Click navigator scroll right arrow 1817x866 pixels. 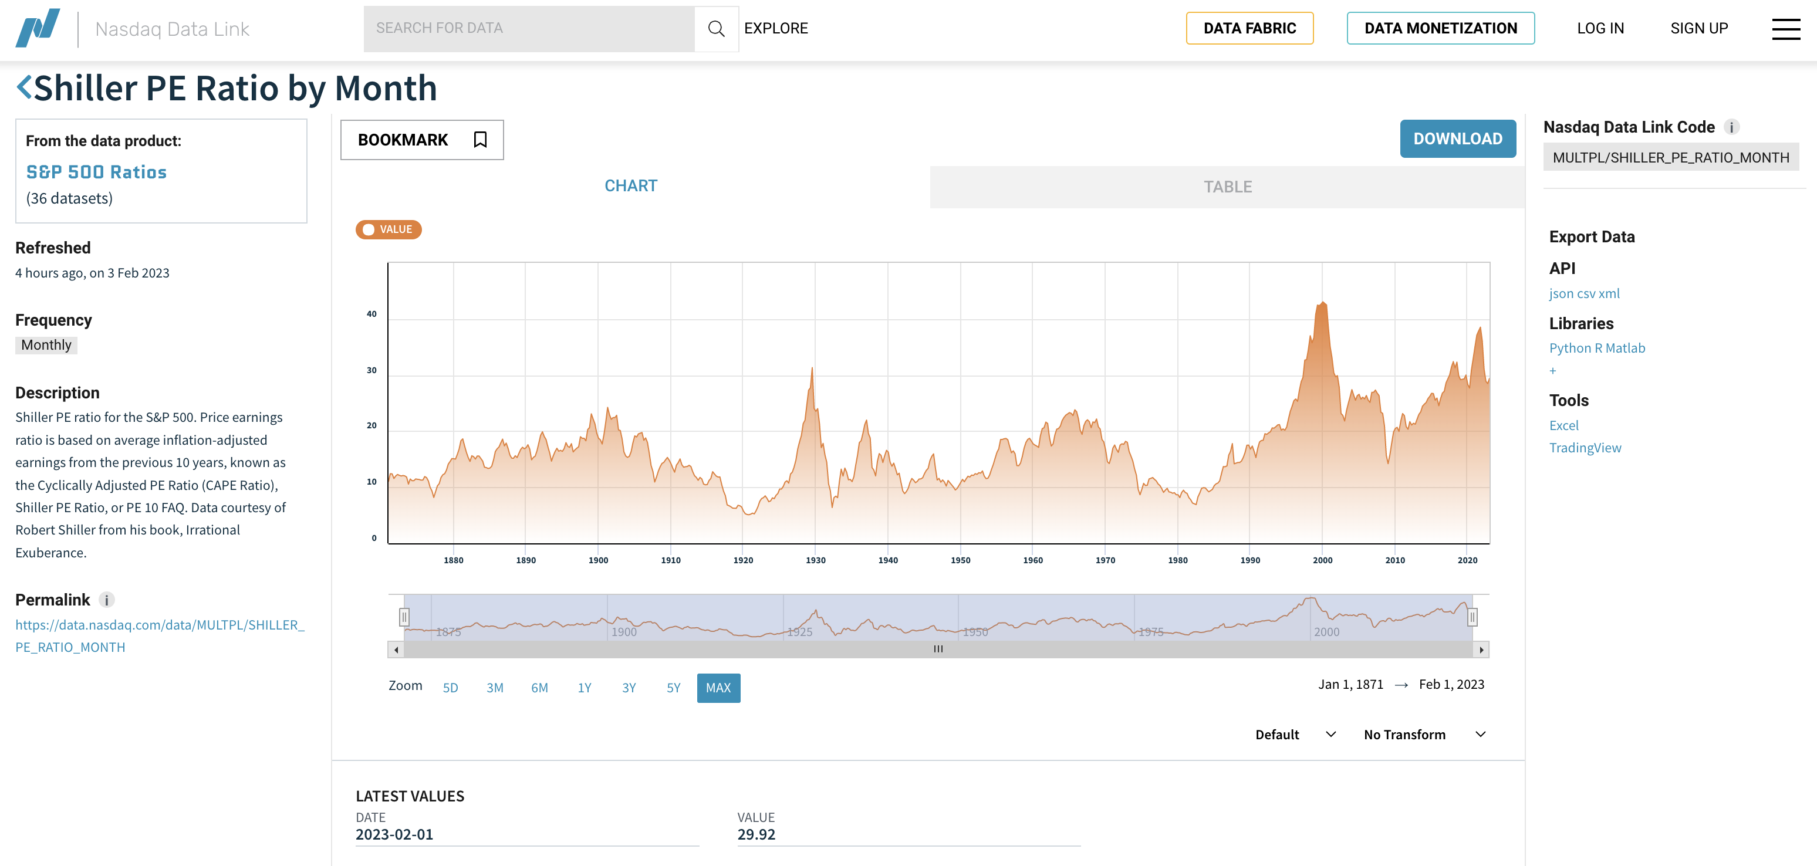tap(1481, 649)
